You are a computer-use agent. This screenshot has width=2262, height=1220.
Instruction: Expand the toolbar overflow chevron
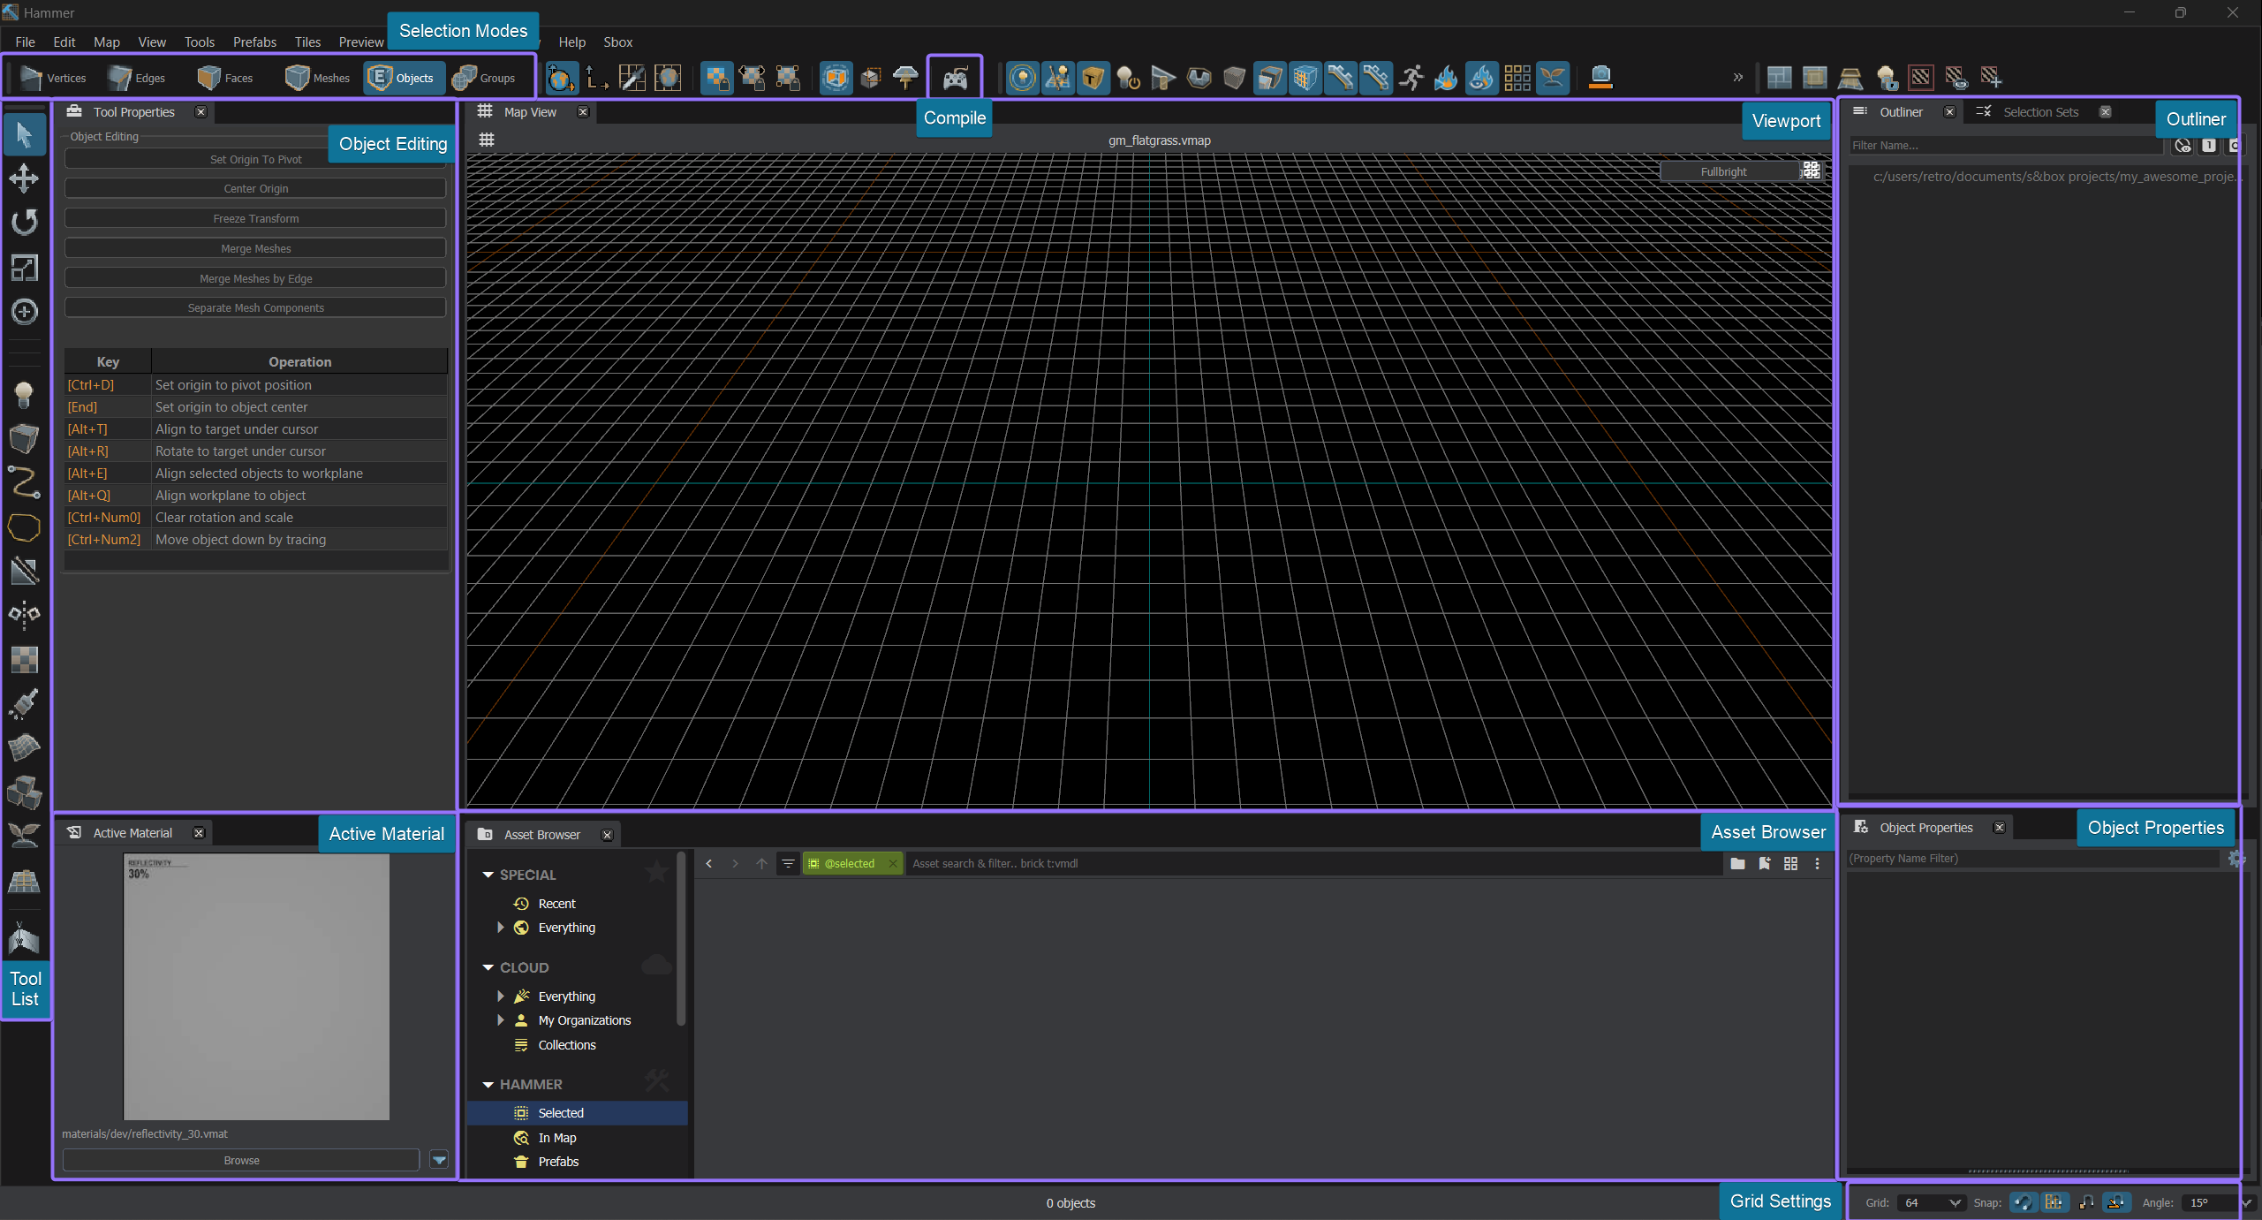[x=1737, y=78]
